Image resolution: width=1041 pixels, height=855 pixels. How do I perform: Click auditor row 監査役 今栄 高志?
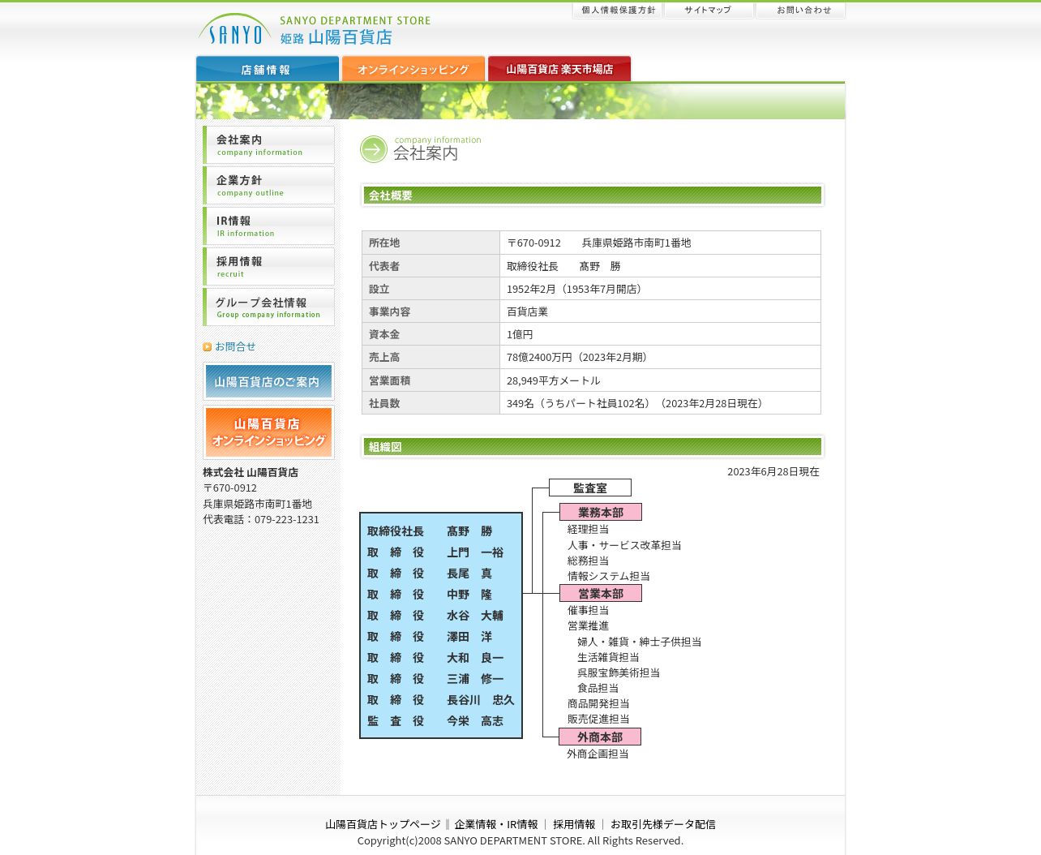pos(435,721)
